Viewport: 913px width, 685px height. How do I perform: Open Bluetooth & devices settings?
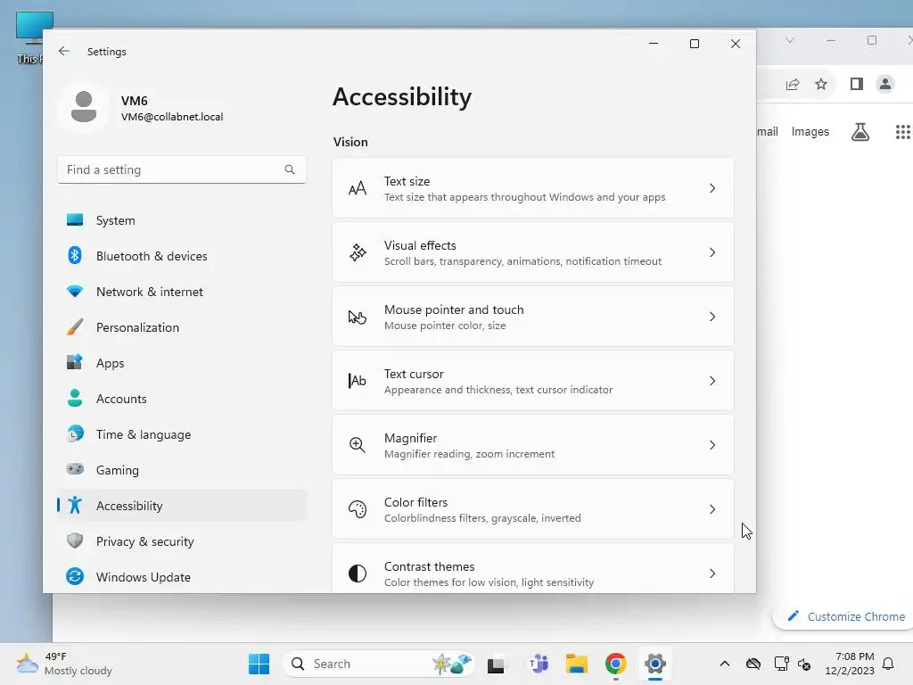pos(182,256)
